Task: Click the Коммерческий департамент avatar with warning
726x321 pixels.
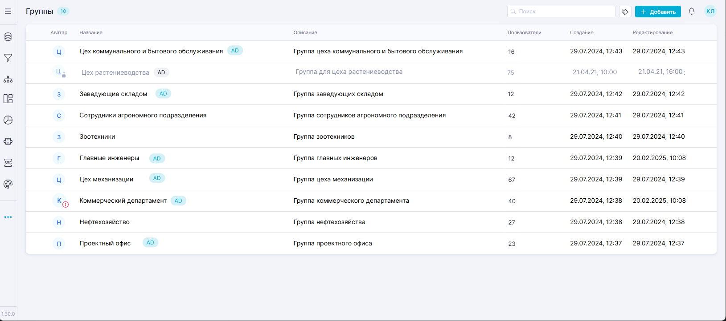Action: click(x=59, y=201)
